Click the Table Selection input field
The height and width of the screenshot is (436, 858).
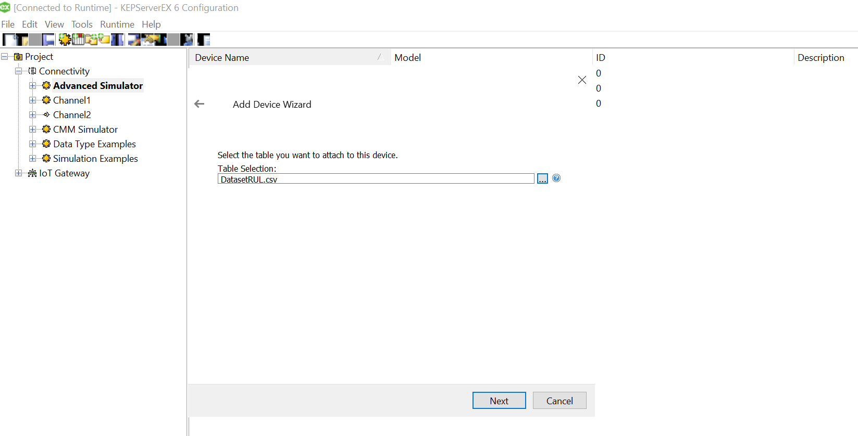click(x=375, y=179)
